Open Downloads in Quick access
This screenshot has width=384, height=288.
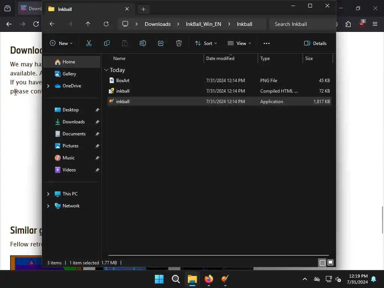coord(72,122)
